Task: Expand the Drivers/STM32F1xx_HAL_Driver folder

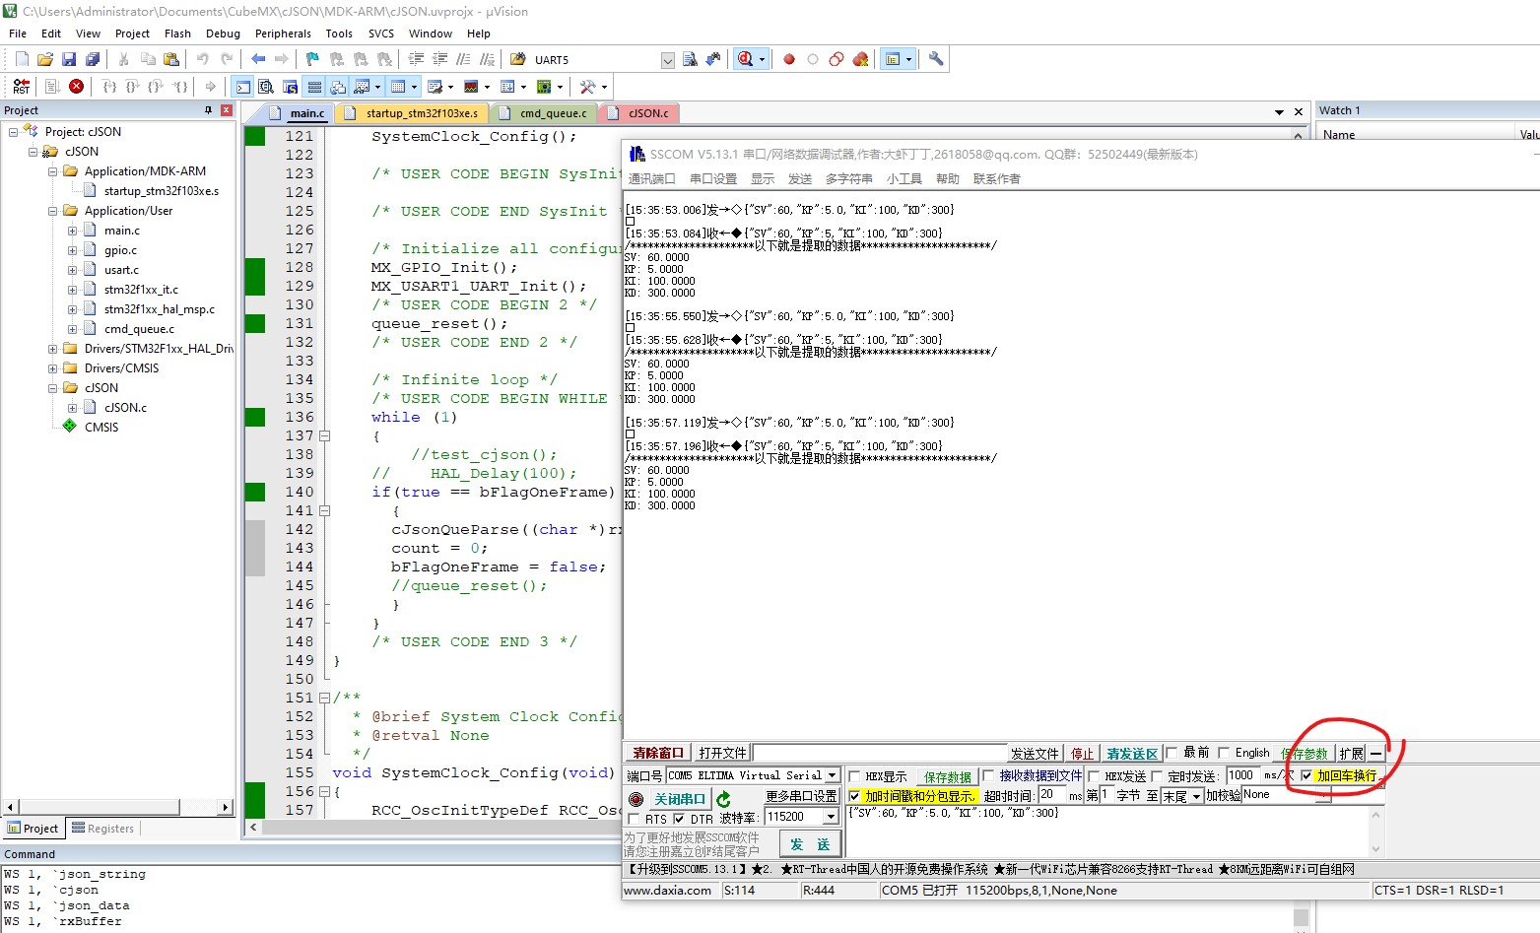Action: (53, 349)
